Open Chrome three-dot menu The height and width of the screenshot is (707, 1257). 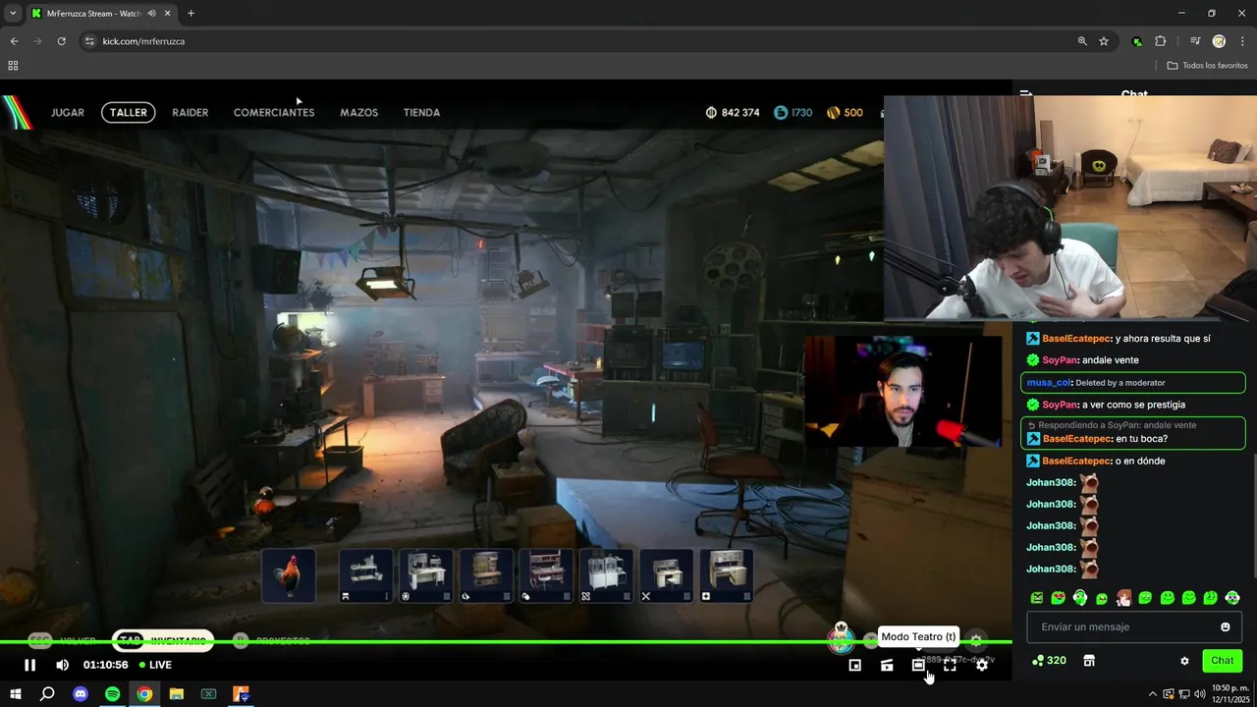click(1242, 41)
